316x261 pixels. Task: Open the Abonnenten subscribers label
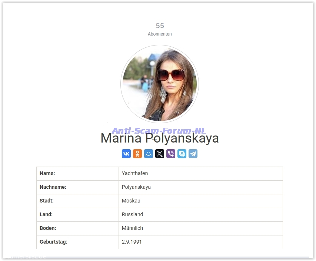pos(160,34)
